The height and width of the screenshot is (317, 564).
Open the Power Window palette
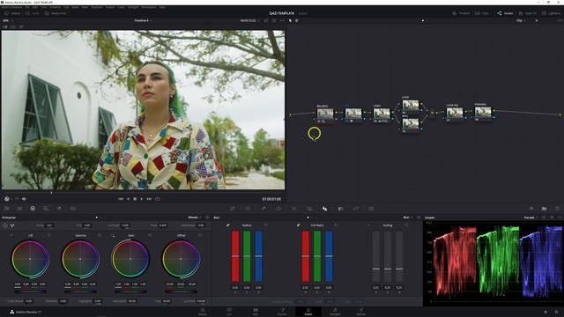click(278, 209)
